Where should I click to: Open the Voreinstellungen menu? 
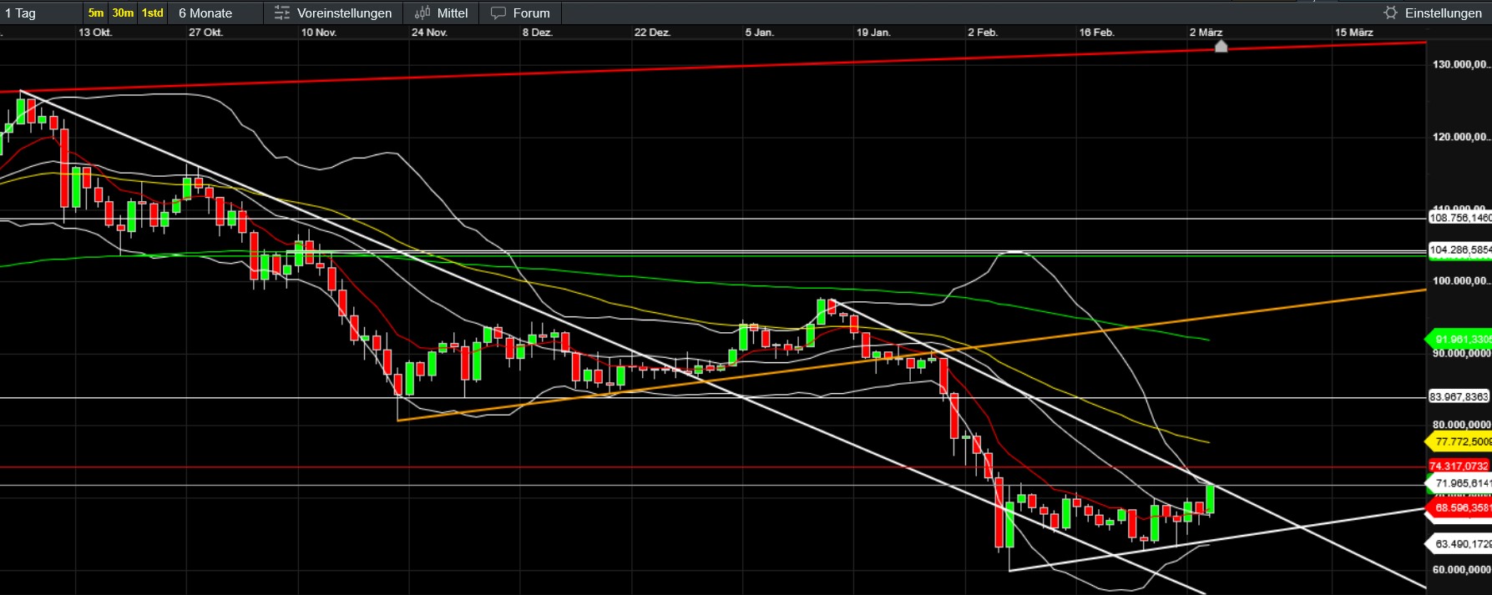click(344, 13)
